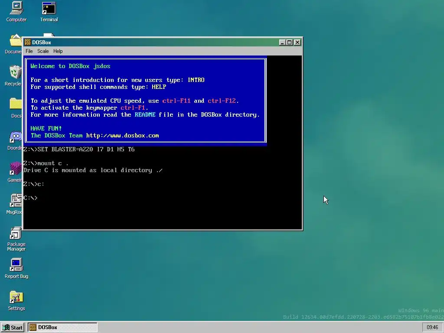This screenshot has width=444, height=333.
Task: Open the Computer desktop icon
Action: pos(16,11)
